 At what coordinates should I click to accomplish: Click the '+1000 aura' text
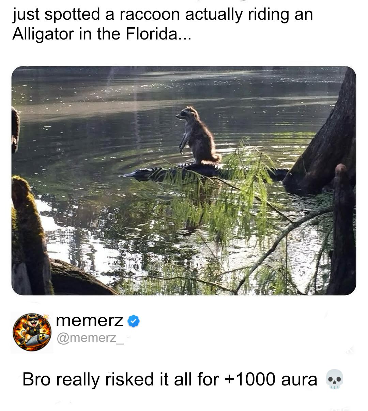(x=271, y=379)
